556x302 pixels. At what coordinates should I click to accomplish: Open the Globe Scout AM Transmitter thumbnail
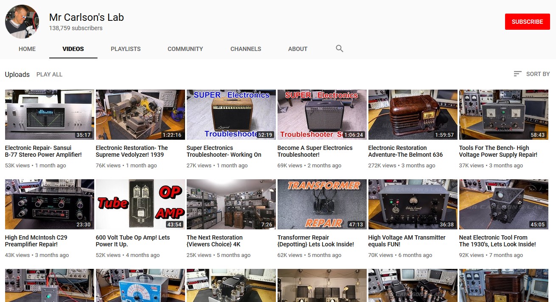(x=413, y=204)
